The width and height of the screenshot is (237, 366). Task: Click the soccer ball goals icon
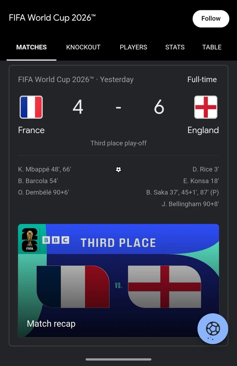118,169
